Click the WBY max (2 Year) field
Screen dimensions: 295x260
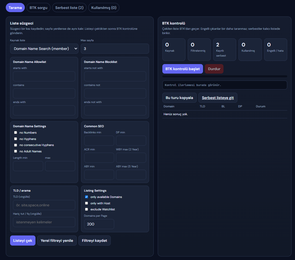click(131, 158)
